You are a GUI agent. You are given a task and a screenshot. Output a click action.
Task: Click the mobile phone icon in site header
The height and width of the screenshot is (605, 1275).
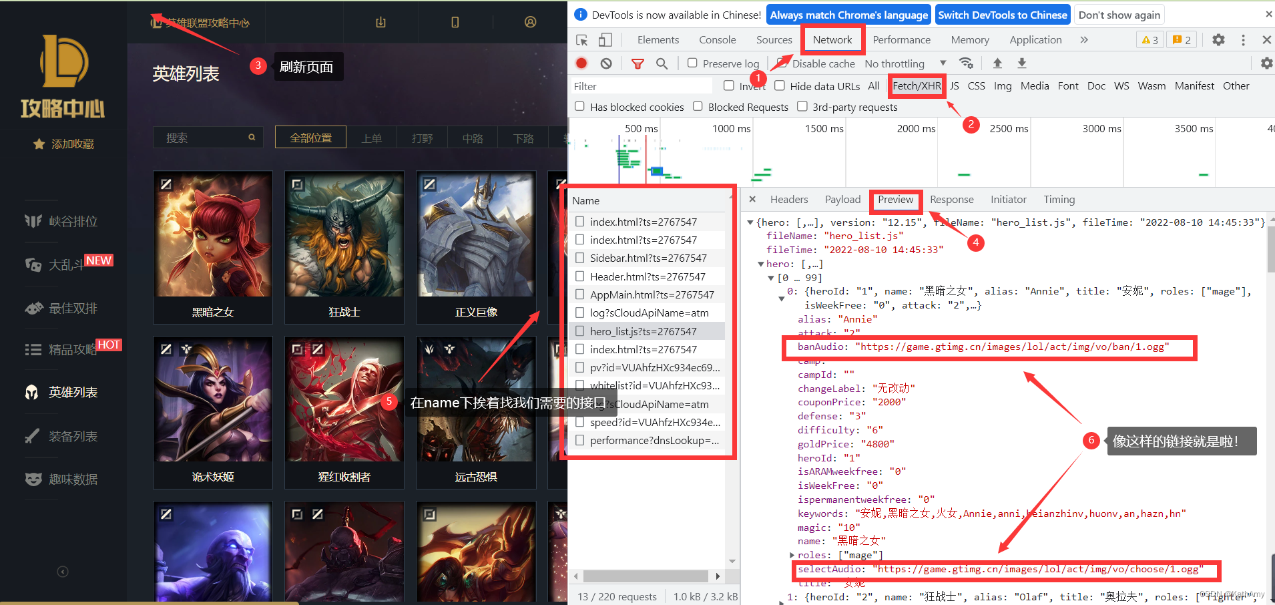455,22
